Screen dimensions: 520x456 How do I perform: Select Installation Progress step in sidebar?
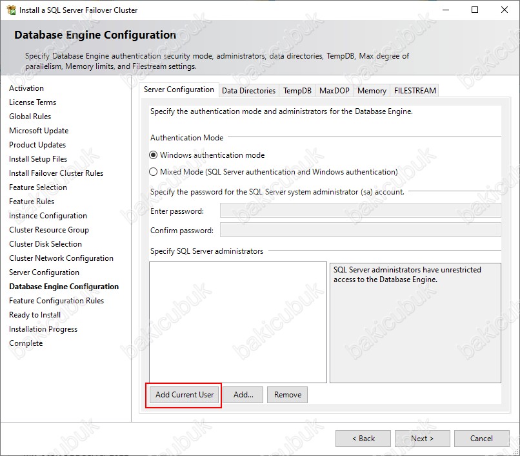point(43,329)
